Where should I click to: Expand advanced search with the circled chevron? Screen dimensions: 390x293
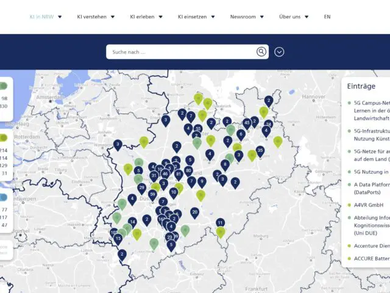click(x=279, y=52)
